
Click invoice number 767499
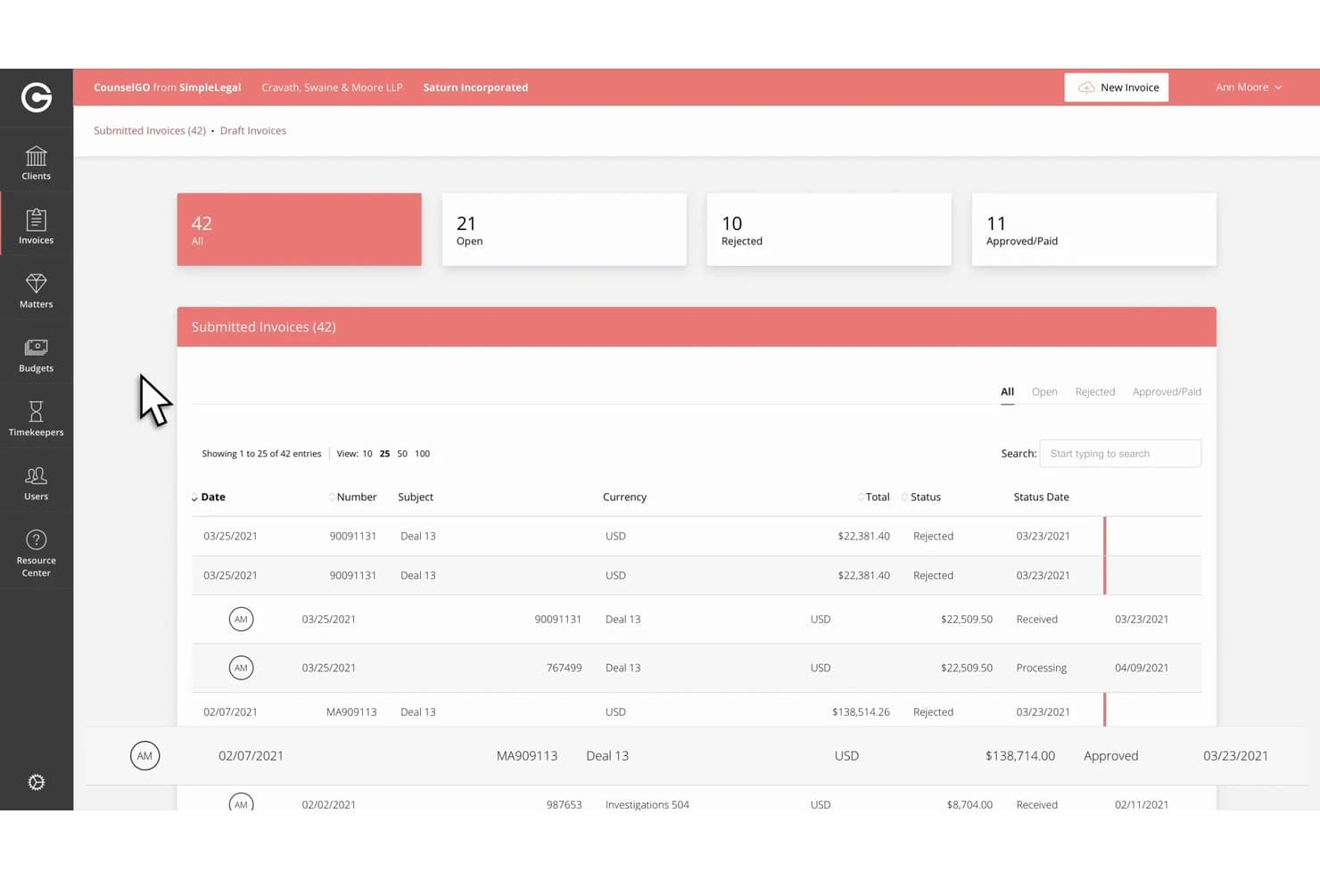click(x=564, y=668)
